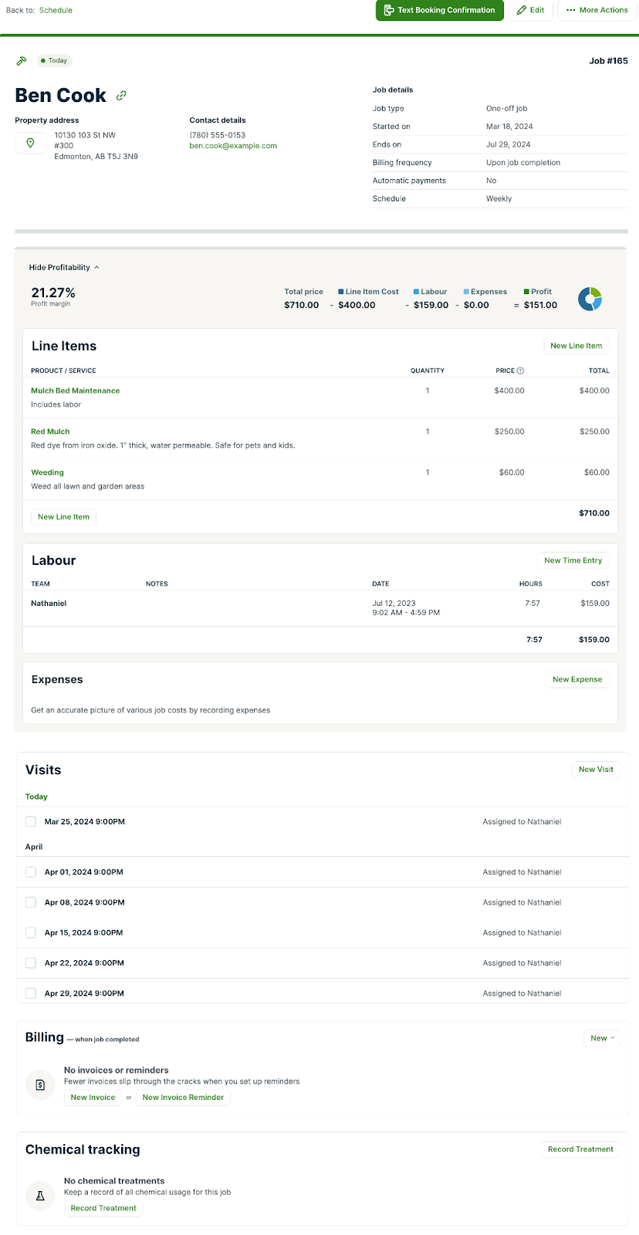Open the More Actions menu
The image size is (639, 1235).
[x=597, y=10]
